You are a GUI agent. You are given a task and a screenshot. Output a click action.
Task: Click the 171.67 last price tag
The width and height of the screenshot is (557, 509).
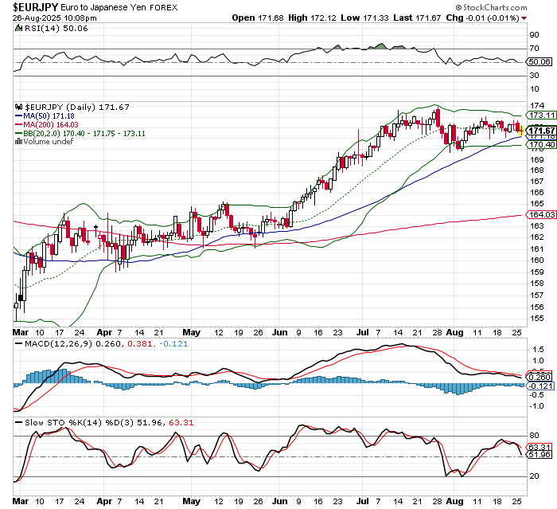pos(541,131)
